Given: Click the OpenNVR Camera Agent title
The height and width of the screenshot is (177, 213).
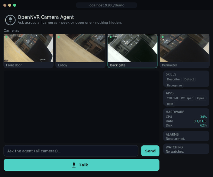Looking at the screenshot, I should coord(46,17).
